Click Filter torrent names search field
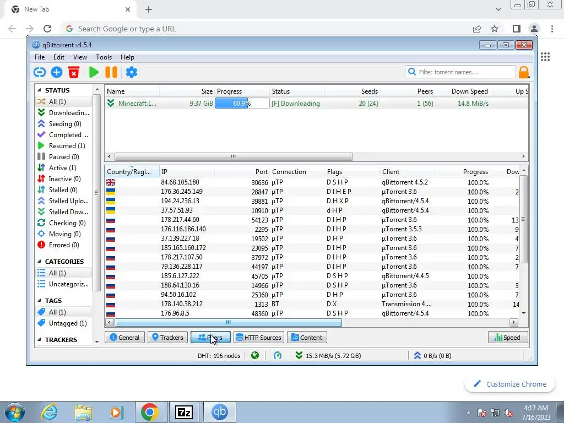Screen dimensions: 564x423 (x=461, y=72)
